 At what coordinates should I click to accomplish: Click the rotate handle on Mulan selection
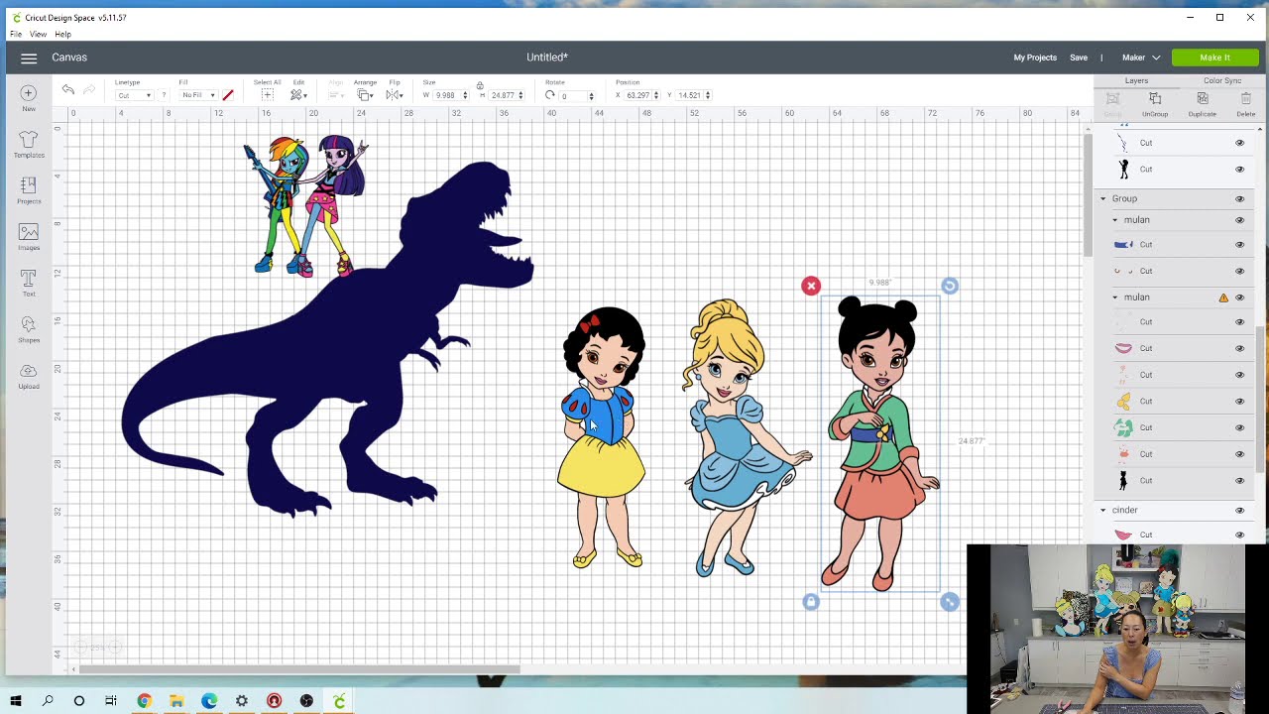[x=950, y=286]
